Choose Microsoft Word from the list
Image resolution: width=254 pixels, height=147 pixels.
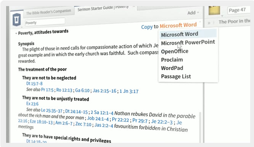click(188, 34)
